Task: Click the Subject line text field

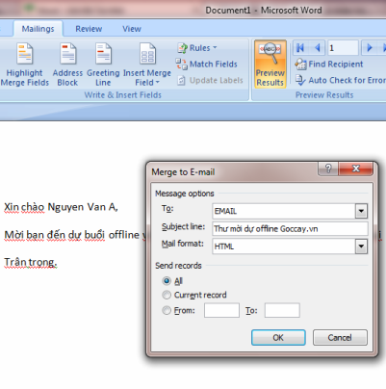Action: pos(290,229)
